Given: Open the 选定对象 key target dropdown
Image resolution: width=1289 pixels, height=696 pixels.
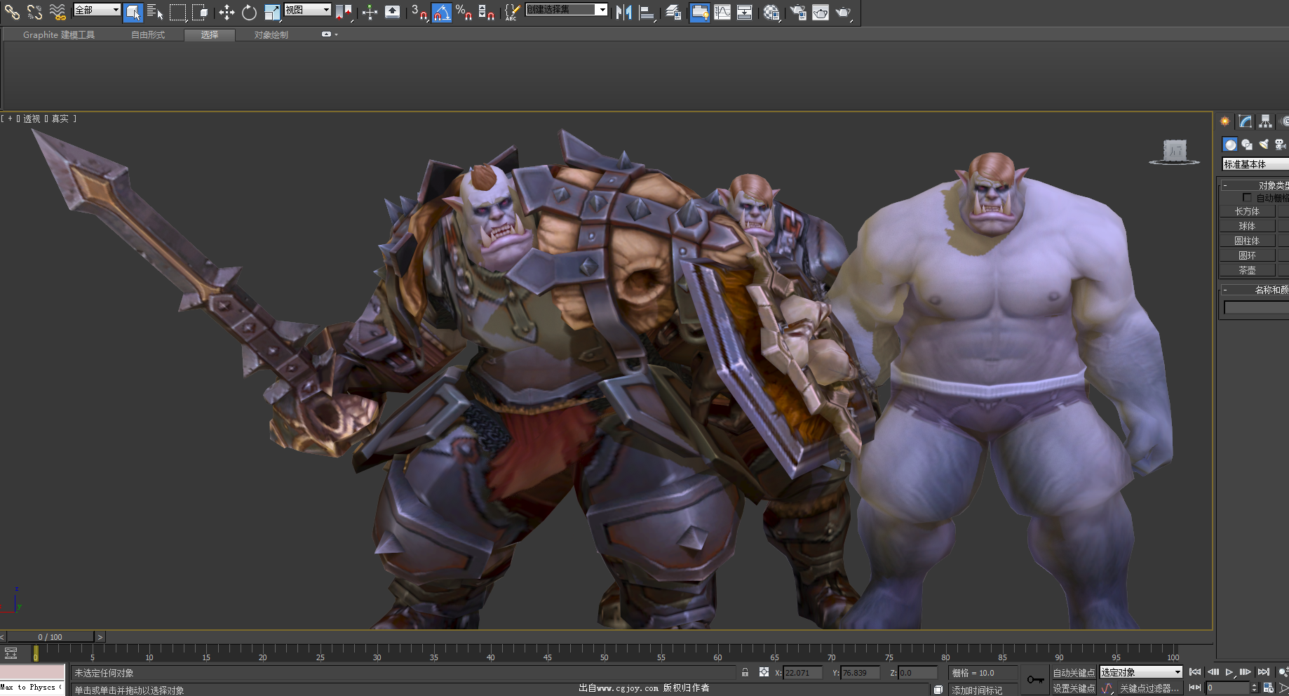Looking at the screenshot, I should click(x=1141, y=672).
